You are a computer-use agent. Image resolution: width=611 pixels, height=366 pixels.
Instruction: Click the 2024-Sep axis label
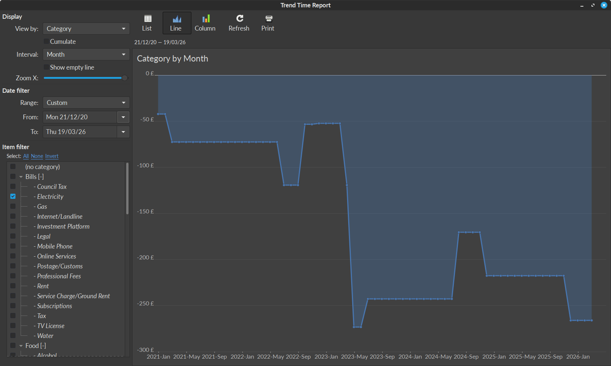[x=466, y=356]
